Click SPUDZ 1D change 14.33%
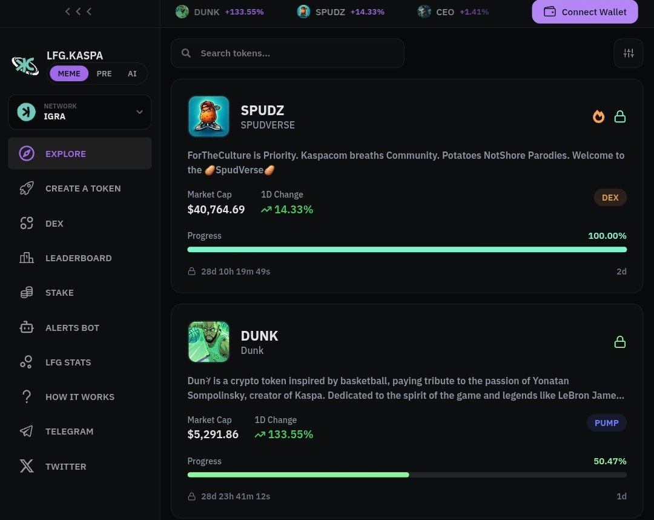This screenshot has height=520, width=654. [x=287, y=209]
